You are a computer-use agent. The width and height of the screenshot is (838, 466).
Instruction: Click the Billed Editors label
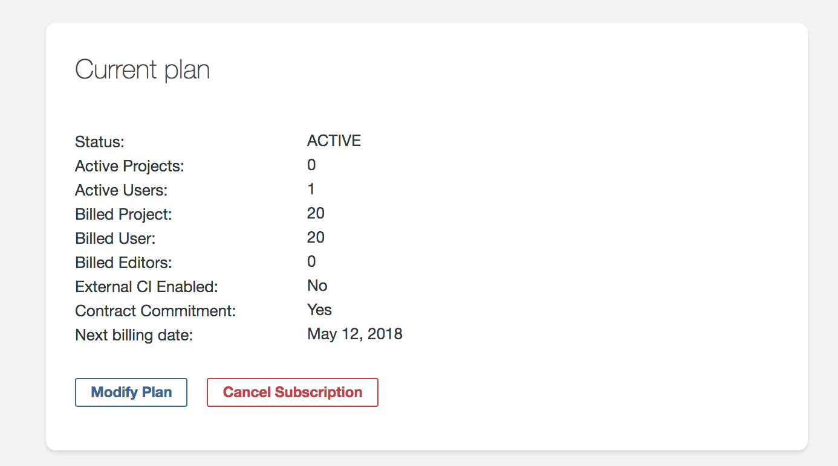coord(123,263)
